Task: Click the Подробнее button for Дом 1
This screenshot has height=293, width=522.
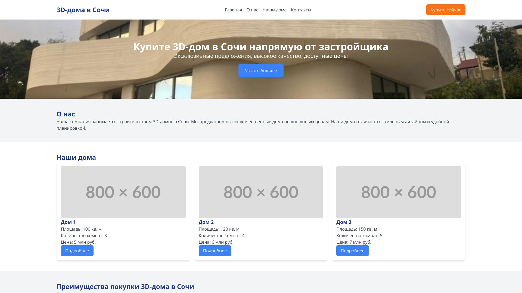Action: pos(77,251)
